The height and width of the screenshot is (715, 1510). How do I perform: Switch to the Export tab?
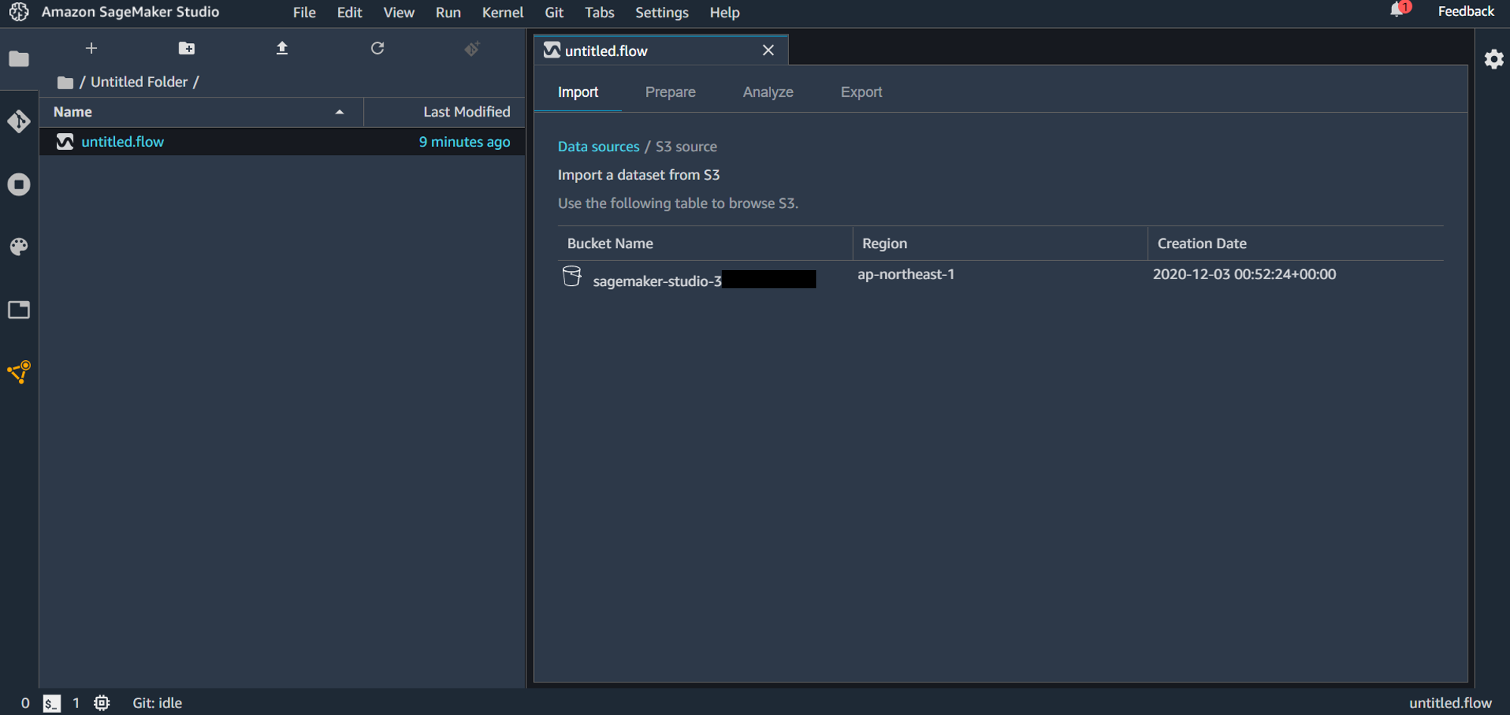pyautogui.click(x=862, y=92)
